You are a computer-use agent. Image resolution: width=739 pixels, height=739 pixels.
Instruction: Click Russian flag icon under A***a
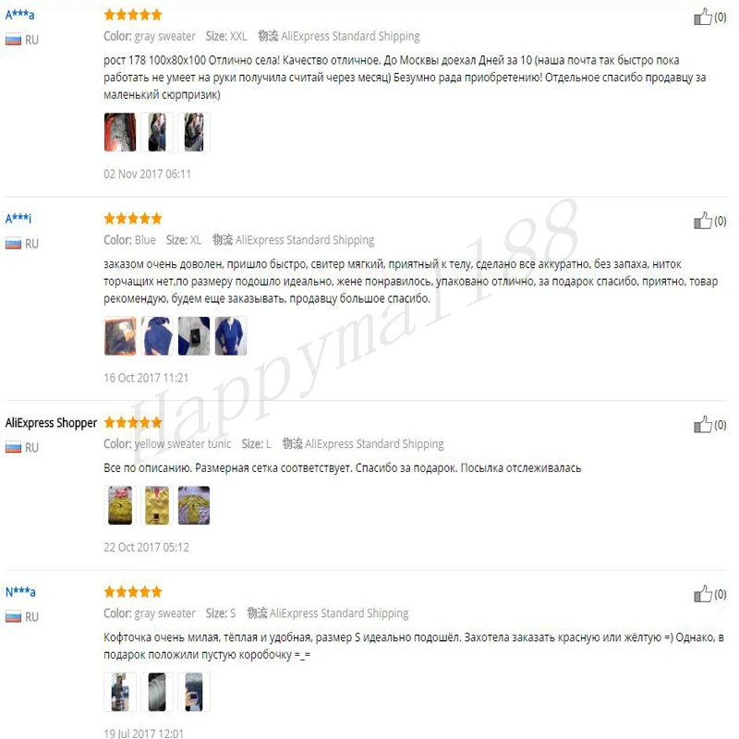click(x=13, y=40)
